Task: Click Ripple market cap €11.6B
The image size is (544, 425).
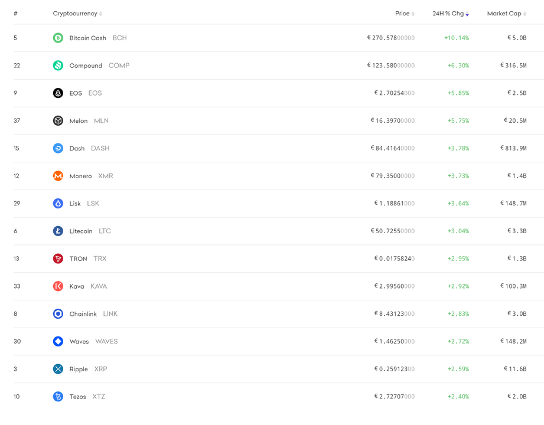Action: click(515, 369)
